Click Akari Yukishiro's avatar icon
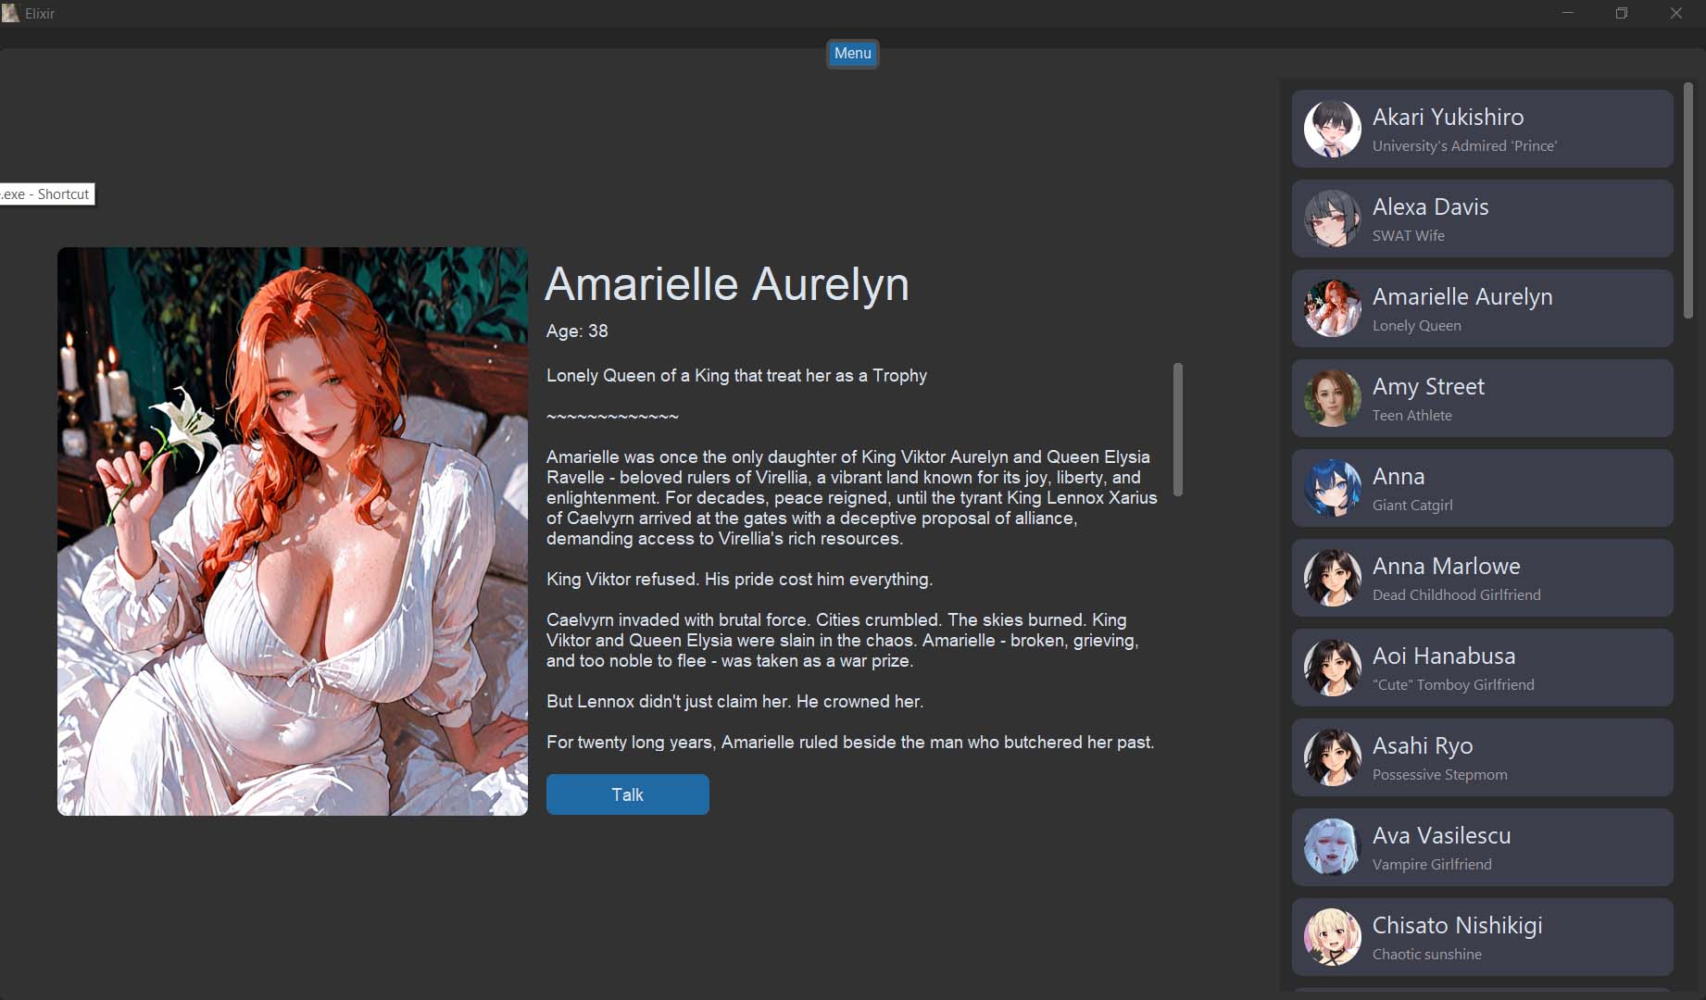This screenshot has width=1706, height=1000. point(1332,129)
